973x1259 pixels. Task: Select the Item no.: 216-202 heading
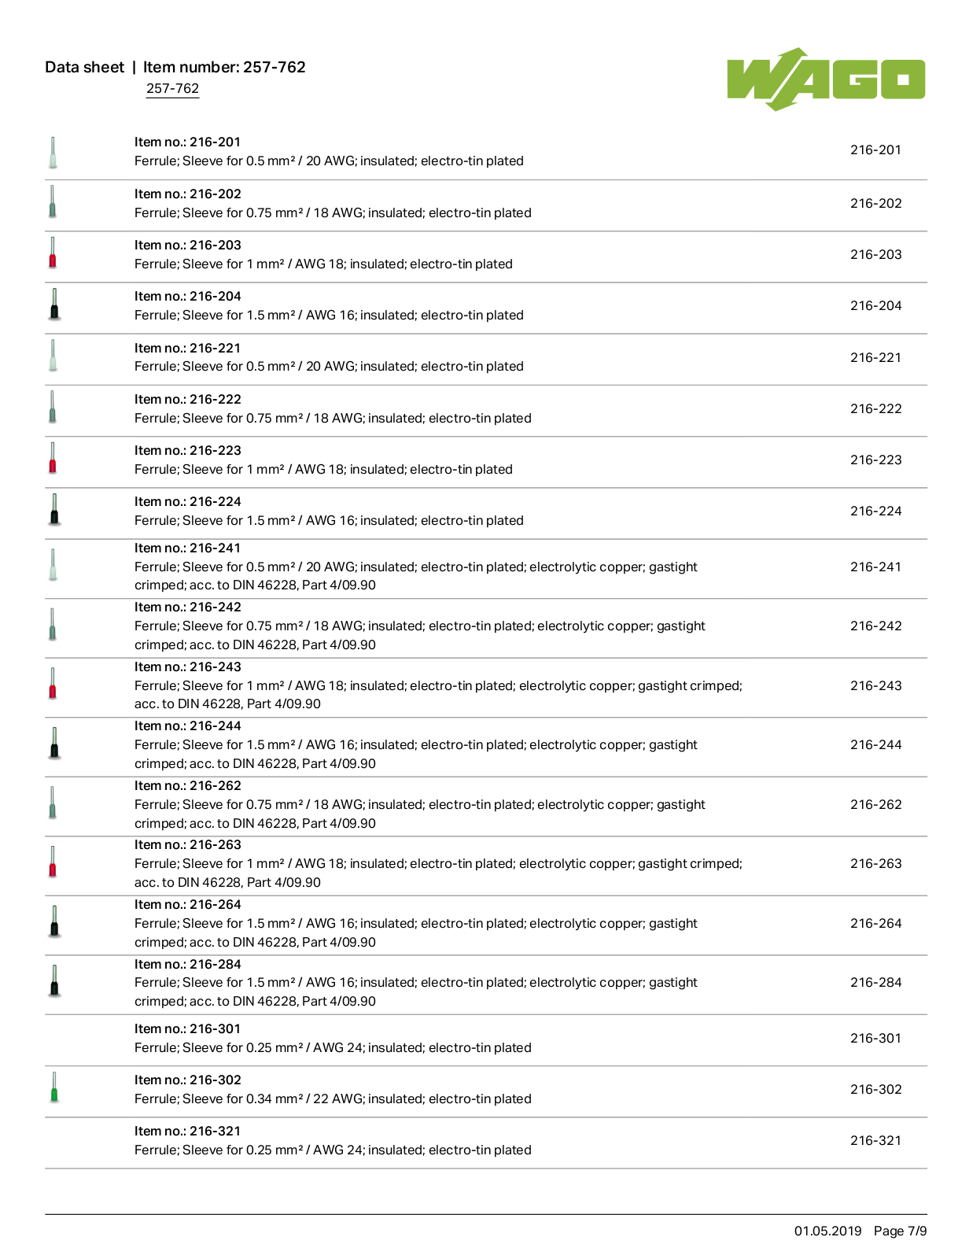(x=188, y=194)
